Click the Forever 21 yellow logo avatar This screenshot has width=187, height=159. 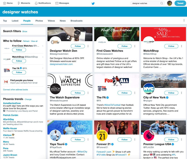click(102, 135)
